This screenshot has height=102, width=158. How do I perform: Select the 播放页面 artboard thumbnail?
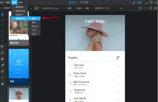pos(19,28)
